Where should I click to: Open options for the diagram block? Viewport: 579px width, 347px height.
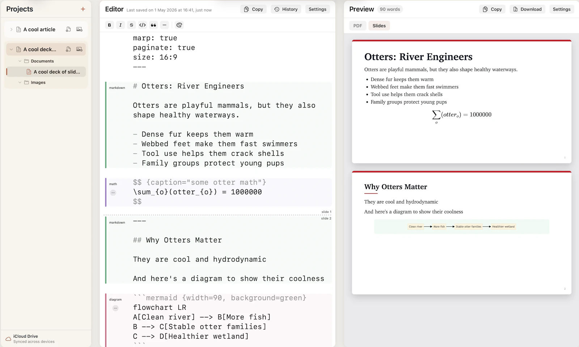[115, 308]
